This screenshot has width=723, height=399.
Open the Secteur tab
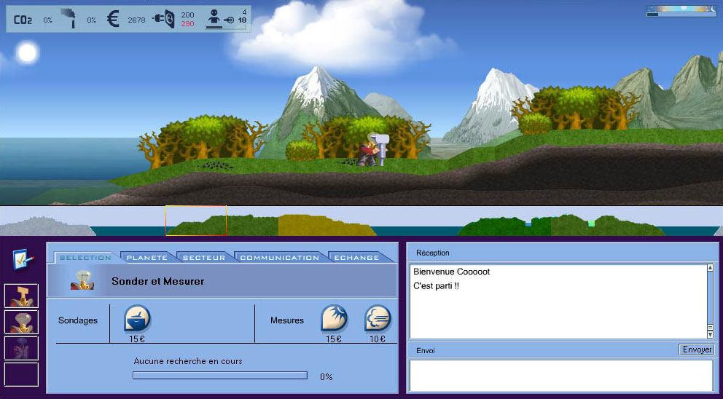(x=204, y=258)
